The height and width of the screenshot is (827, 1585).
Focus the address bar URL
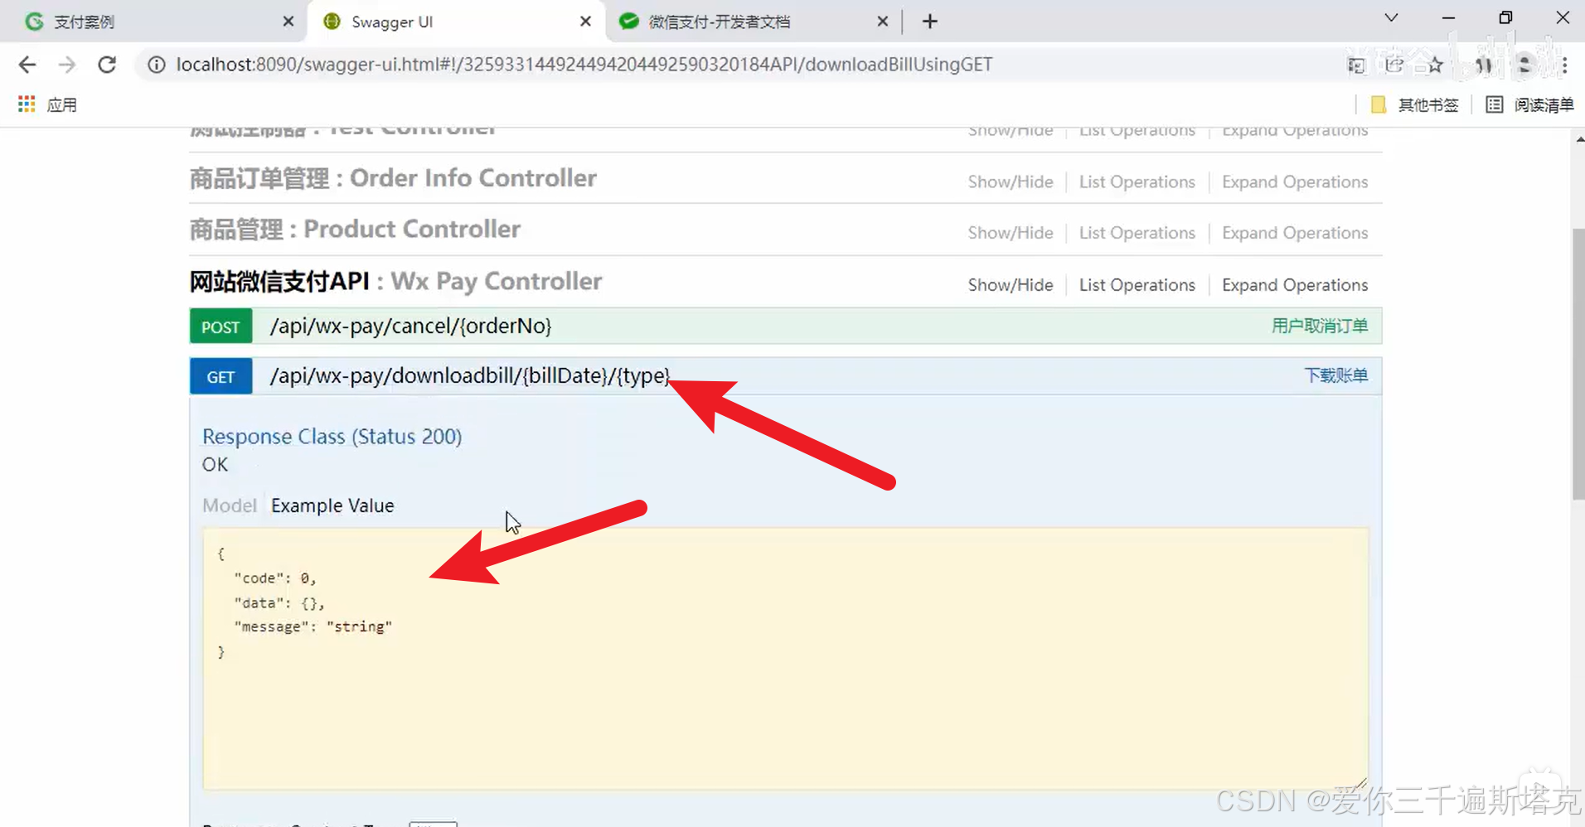click(x=584, y=65)
